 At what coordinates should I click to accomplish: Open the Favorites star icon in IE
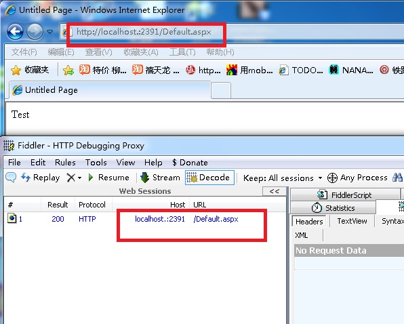click(x=16, y=70)
